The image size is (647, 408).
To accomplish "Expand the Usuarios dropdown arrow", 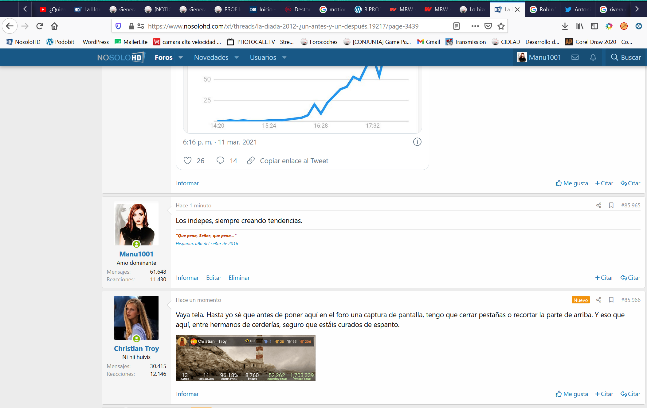I will 284,57.
